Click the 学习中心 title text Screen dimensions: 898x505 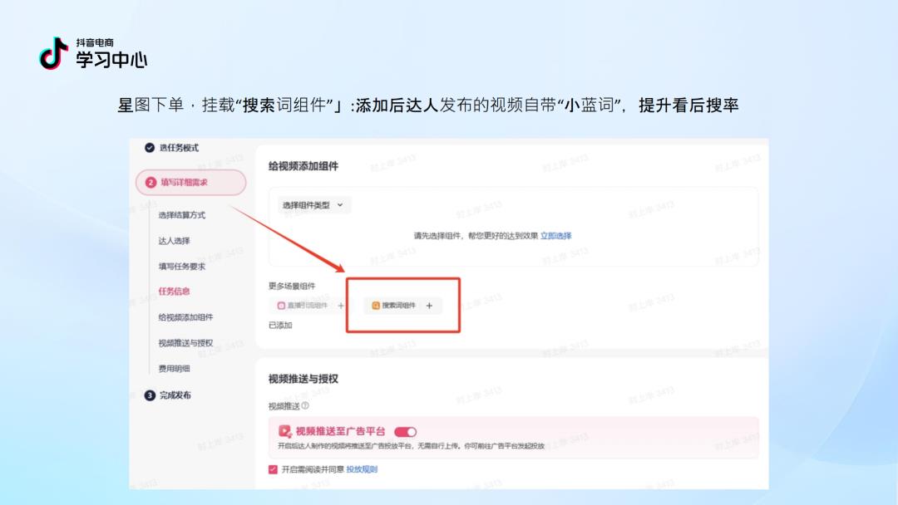pyautogui.click(x=111, y=60)
